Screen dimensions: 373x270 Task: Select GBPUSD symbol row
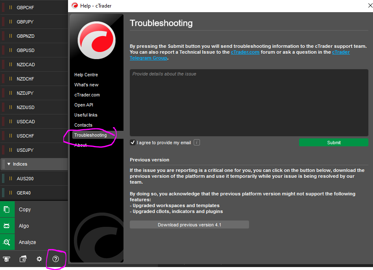click(x=34, y=50)
